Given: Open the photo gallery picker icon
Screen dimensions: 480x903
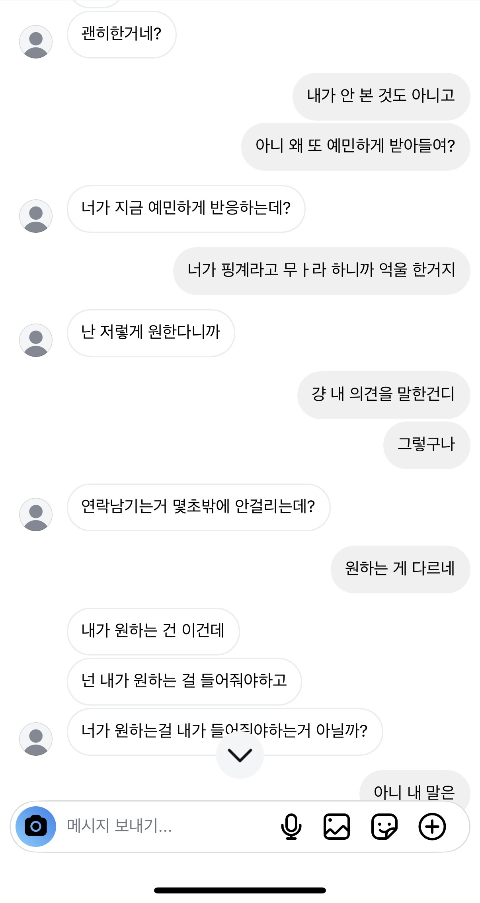Looking at the screenshot, I should [337, 827].
